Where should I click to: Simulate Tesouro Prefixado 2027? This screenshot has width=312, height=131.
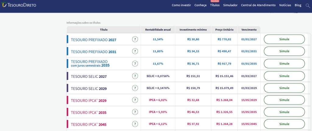284,39
